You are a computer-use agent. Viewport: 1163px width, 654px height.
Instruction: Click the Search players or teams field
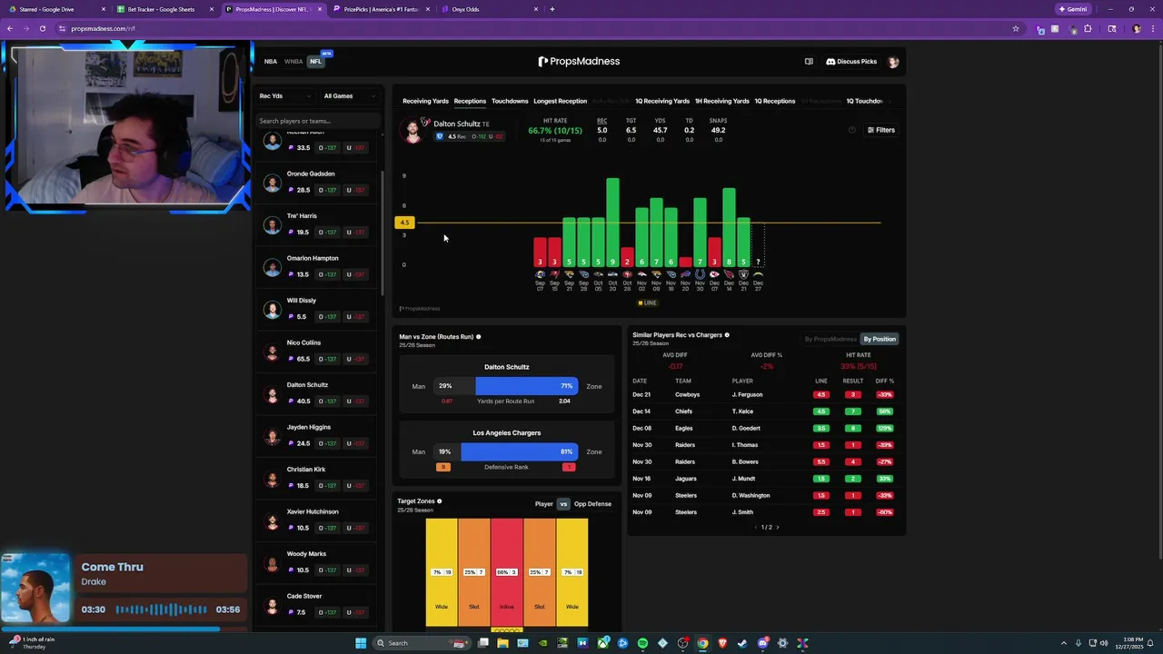click(317, 121)
